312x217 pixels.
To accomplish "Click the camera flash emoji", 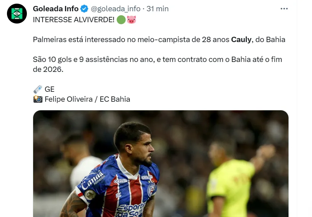I will point(38,99).
